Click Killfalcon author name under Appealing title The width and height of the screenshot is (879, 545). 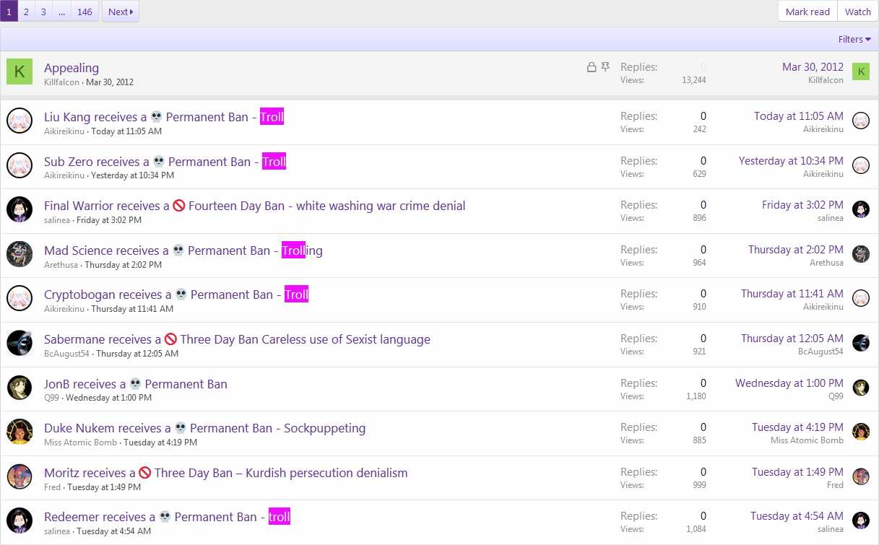[x=62, y=82]
